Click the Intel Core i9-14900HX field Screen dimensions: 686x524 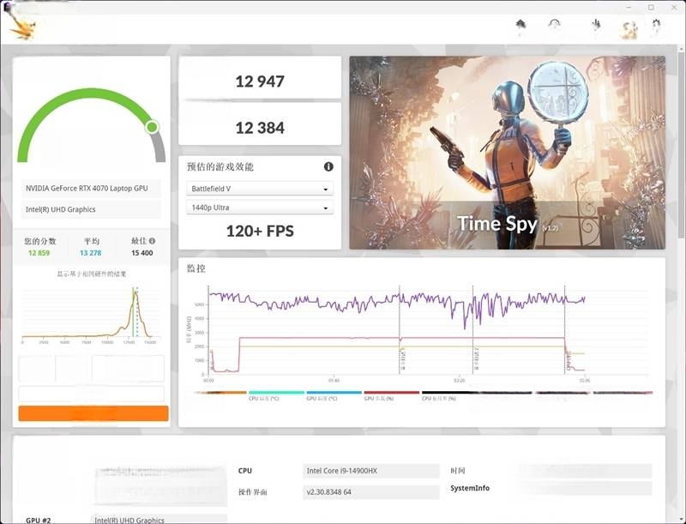(x=371, y=471)
